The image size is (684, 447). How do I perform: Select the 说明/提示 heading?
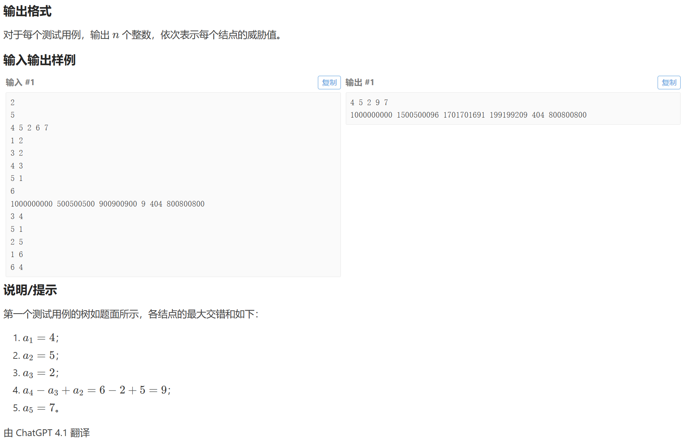tap(30, 290)
